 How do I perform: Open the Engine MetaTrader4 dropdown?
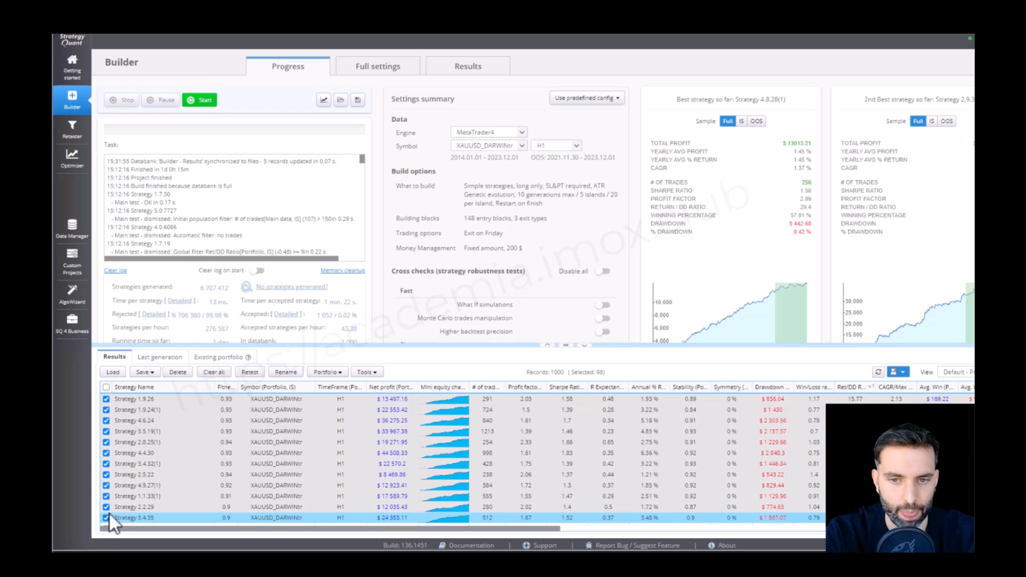(489, 132)
